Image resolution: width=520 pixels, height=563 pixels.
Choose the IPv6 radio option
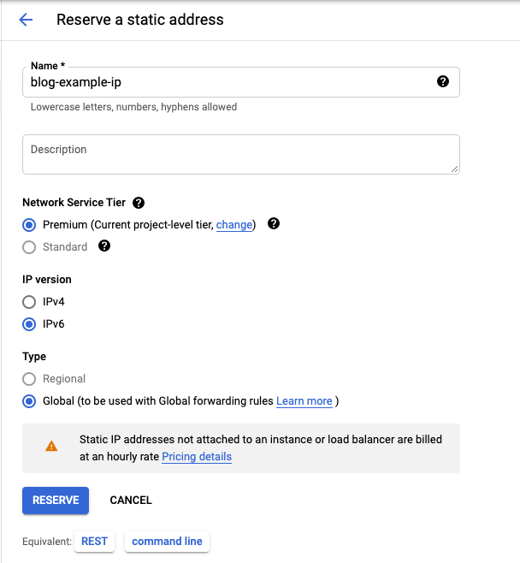coord(29,324)
